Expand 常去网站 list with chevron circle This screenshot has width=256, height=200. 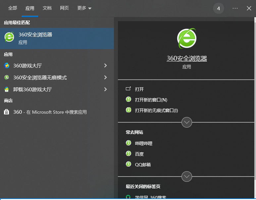coord(186,177)
